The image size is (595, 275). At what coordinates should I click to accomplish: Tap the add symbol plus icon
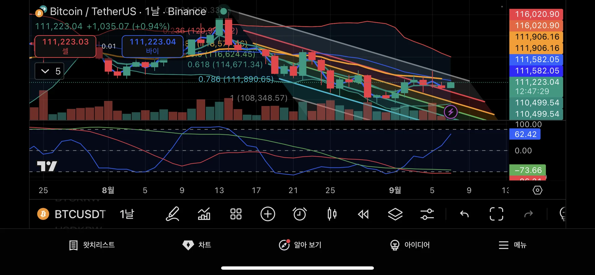click(268, 214)
